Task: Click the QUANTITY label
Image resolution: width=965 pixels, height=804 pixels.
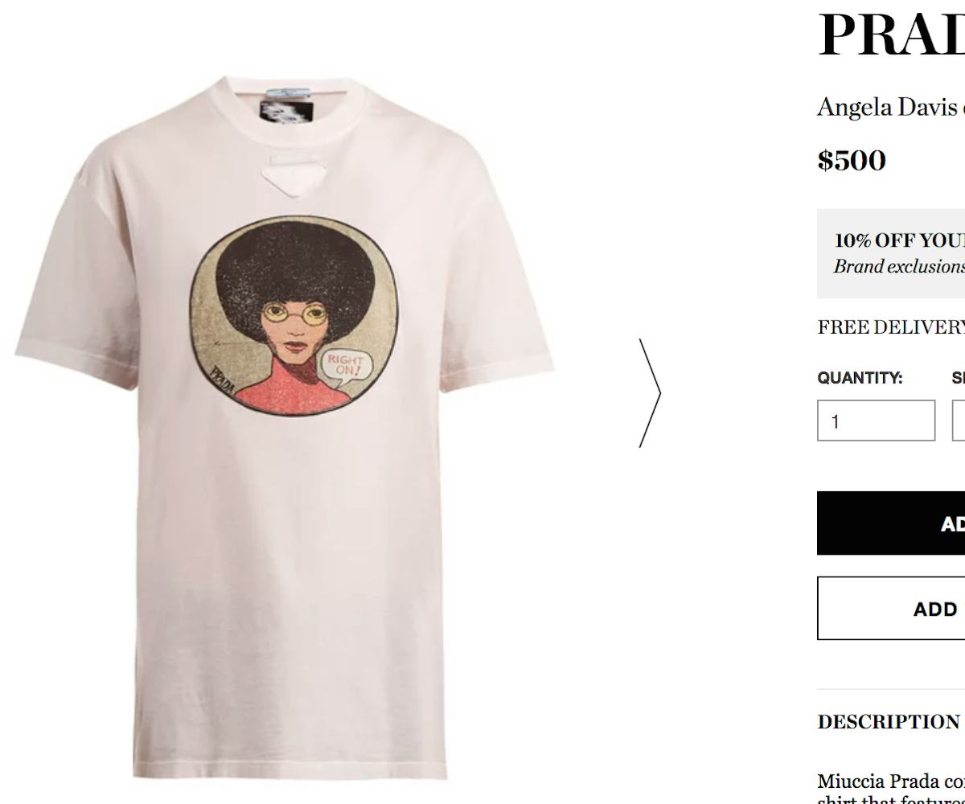Action: click(860, 378)
